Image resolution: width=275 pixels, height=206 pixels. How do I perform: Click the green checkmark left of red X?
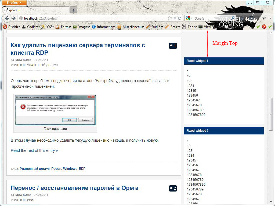[x=258, y=27]
